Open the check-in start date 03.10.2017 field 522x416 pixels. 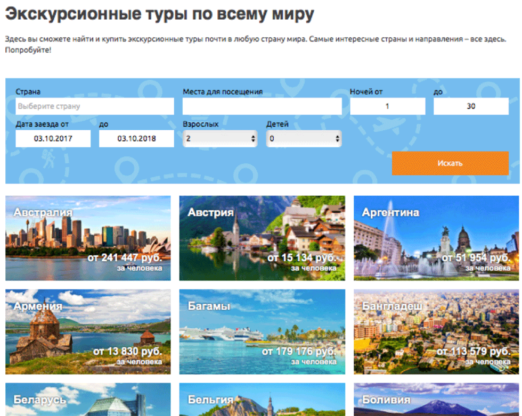(53, 139)
